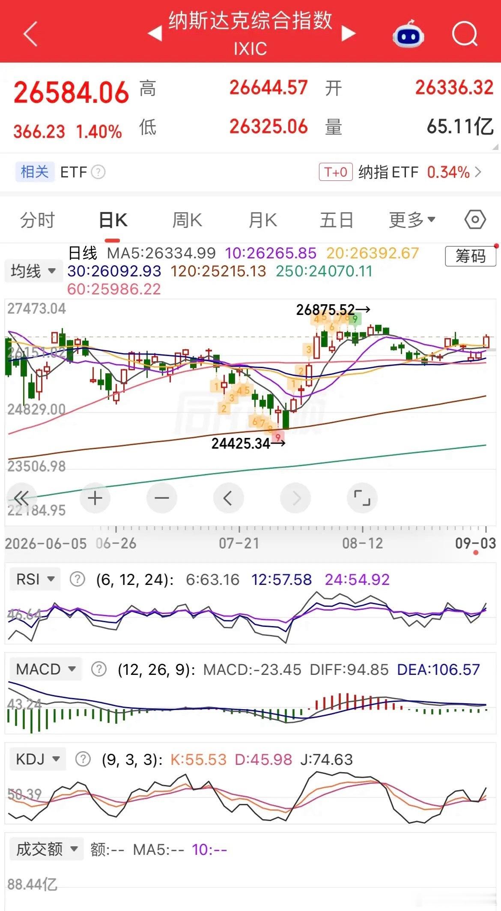Switch to previous index with left triangle
The width and height of the screenshot is (501, 911).
tap(155, 33)
